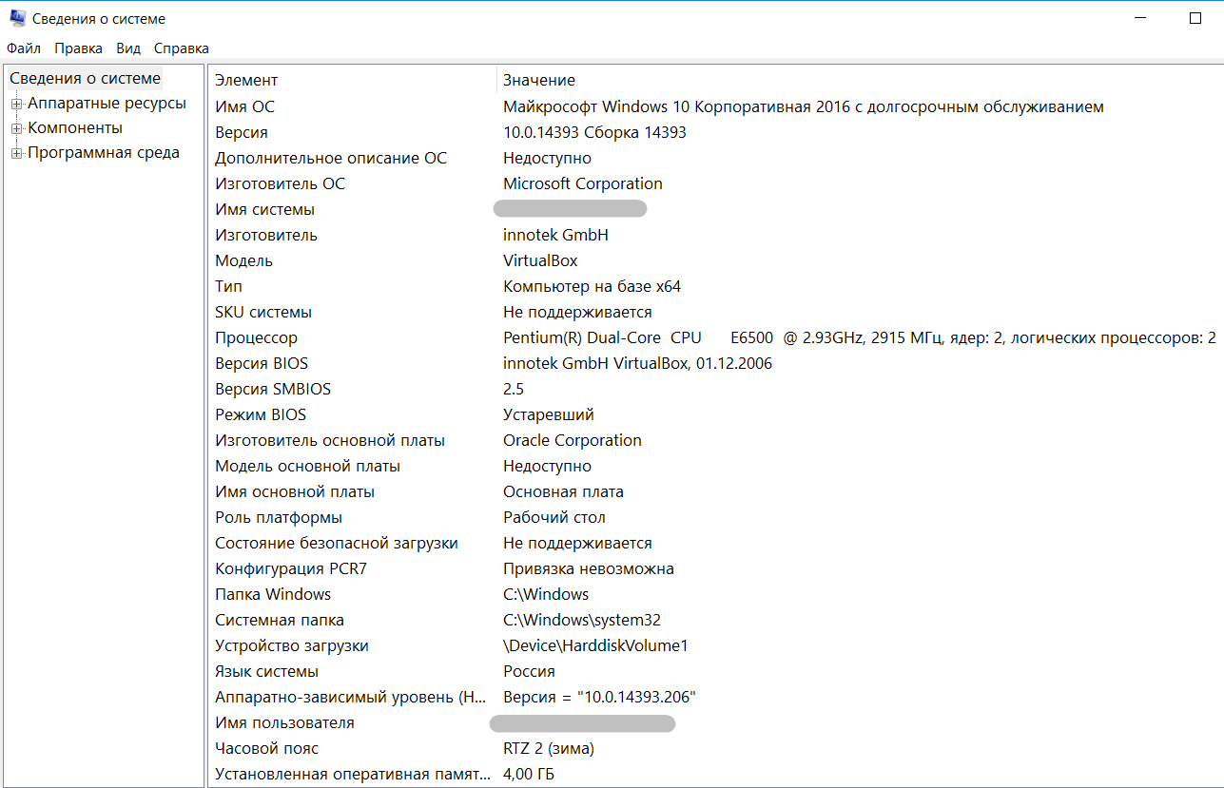Expand the Компоненты node
The width and height of the screenshot is (1224, 788).
click(16, 128)
